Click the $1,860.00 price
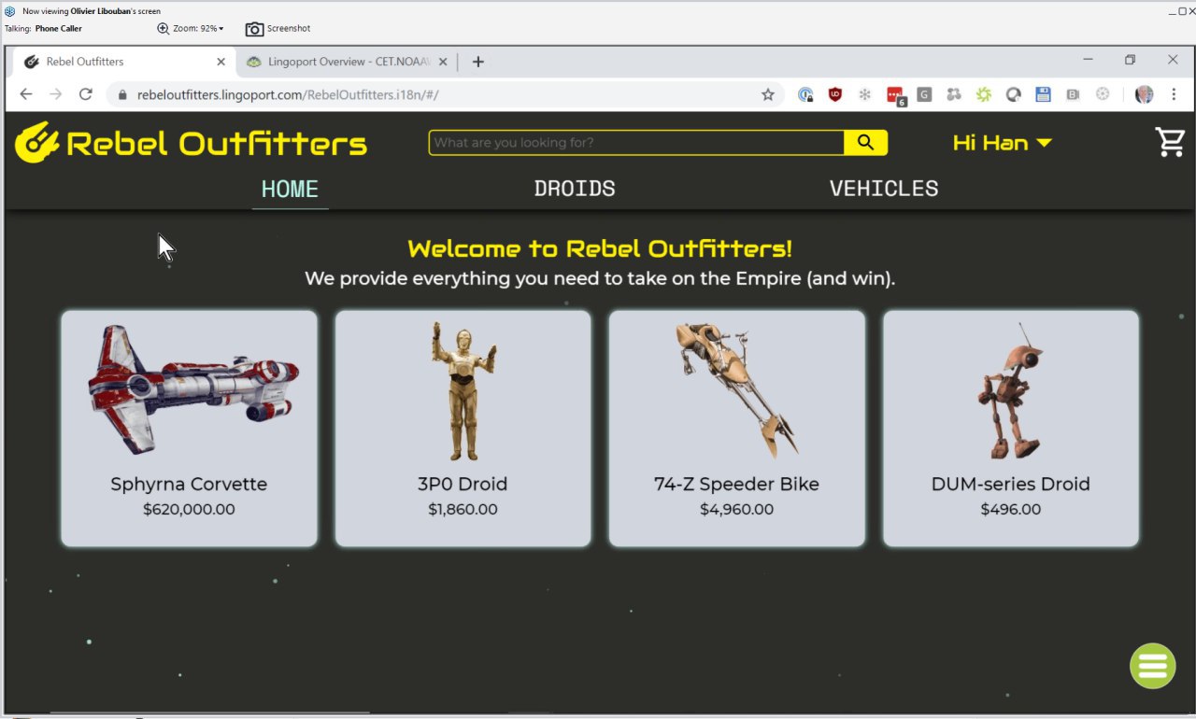This screenshot has width=1196, height=719. 463,510
